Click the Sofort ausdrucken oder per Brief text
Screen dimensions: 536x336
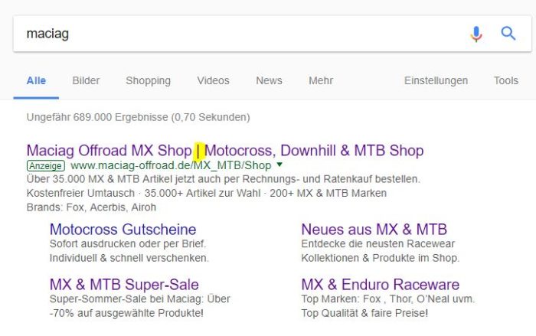[x=128, y=244]
